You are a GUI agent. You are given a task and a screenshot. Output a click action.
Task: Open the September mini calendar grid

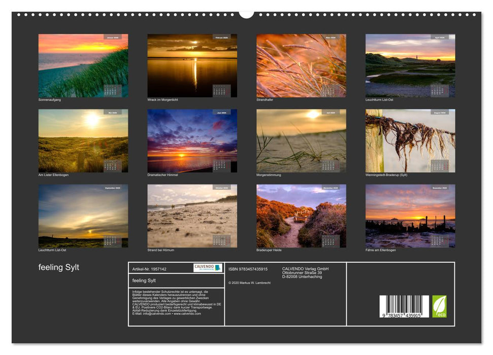tap(112, 241)
